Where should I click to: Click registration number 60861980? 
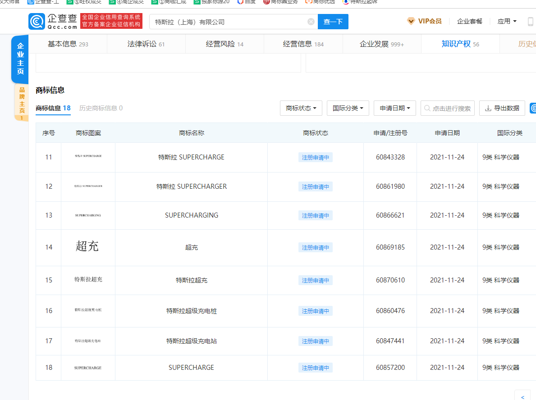click(x=390, y=186)
